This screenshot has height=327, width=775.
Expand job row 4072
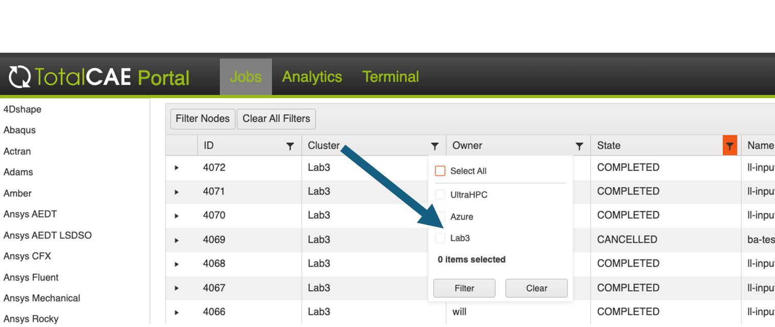(x=176, y=167)
